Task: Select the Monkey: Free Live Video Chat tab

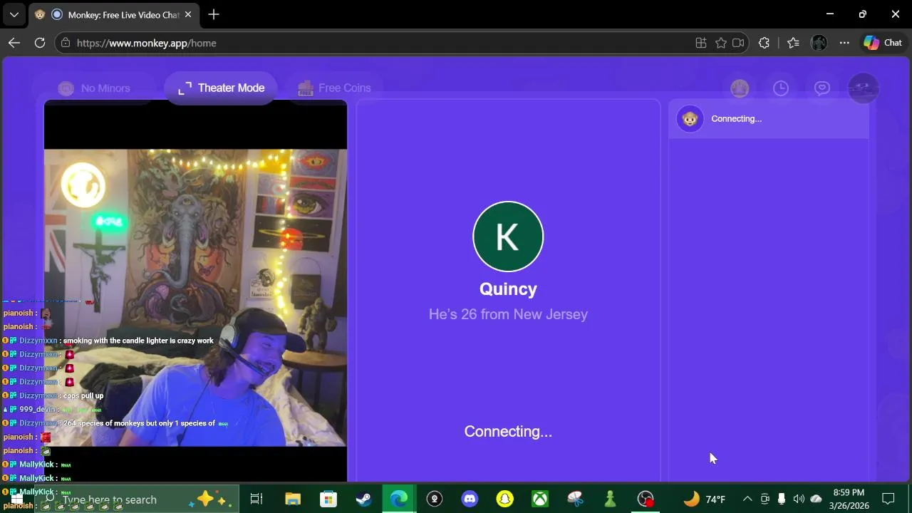Action: pos(114,14)
